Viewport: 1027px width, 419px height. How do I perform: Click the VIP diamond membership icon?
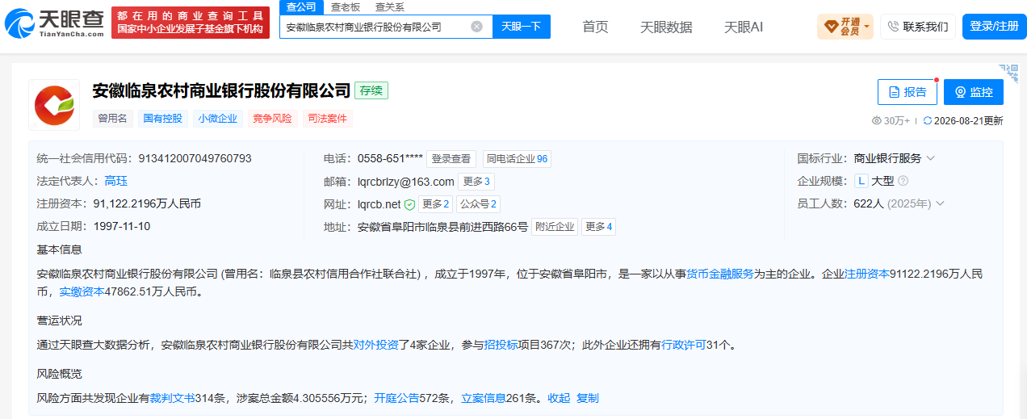[x=831, y=27]
